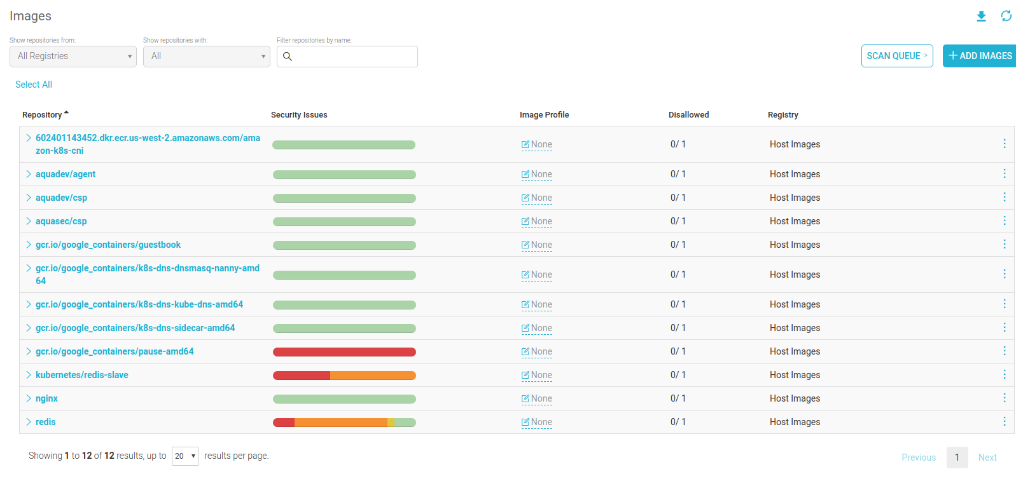Open the nginx repository link

pos(46,398)
